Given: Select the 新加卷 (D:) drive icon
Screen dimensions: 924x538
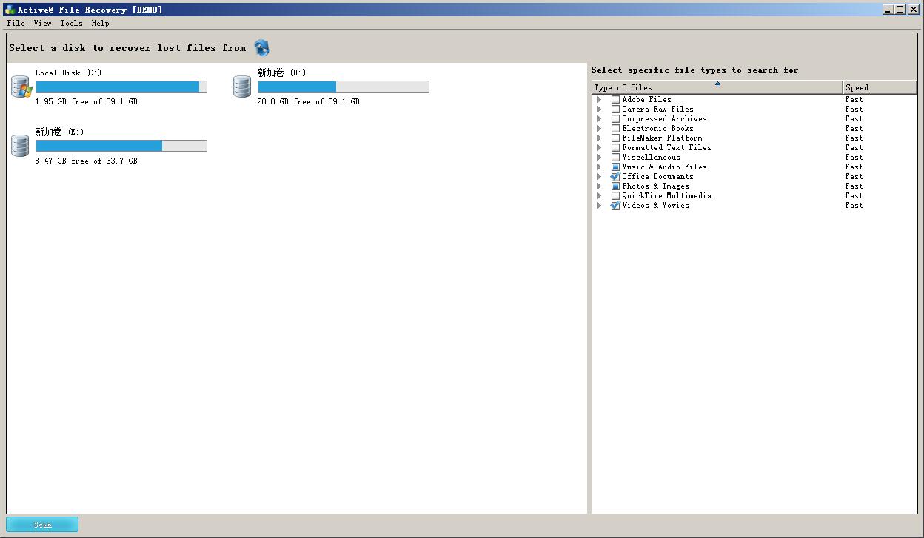Looking at the screenshot, I should [x=242, y=87].
